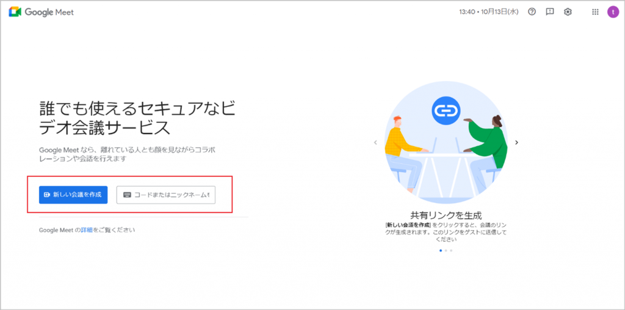This screenshot has width=625, height=310.
Task: Open the purple account avatar
Action: 613,12
